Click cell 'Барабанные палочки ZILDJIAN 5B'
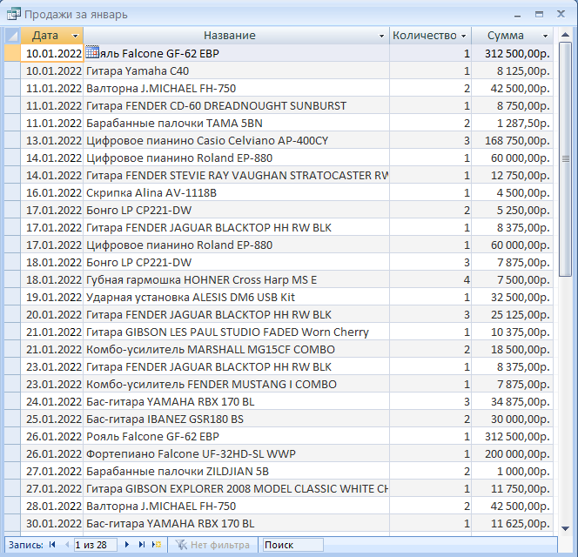578x557 pixels. [236, 471]
